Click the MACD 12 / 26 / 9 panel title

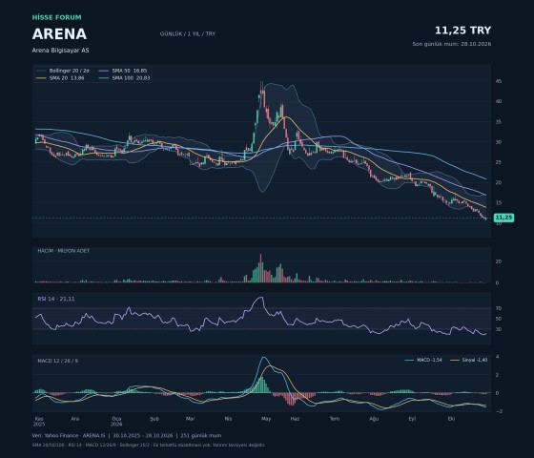(57, 361)
